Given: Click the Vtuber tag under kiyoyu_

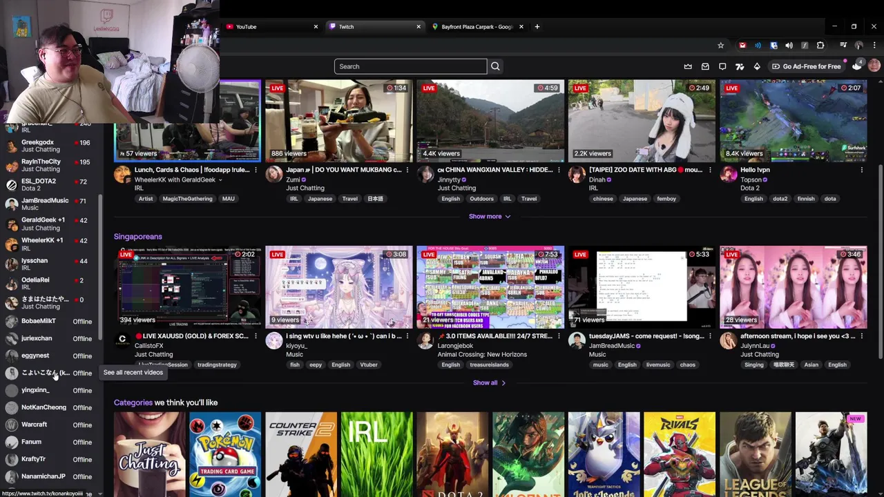Looking at the screenshot, I should tap(369, 364).
